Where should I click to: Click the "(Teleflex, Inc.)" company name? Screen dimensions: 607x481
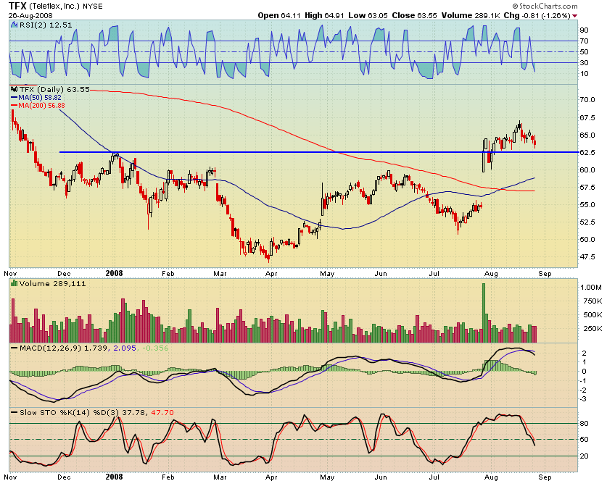pos(54,7)
